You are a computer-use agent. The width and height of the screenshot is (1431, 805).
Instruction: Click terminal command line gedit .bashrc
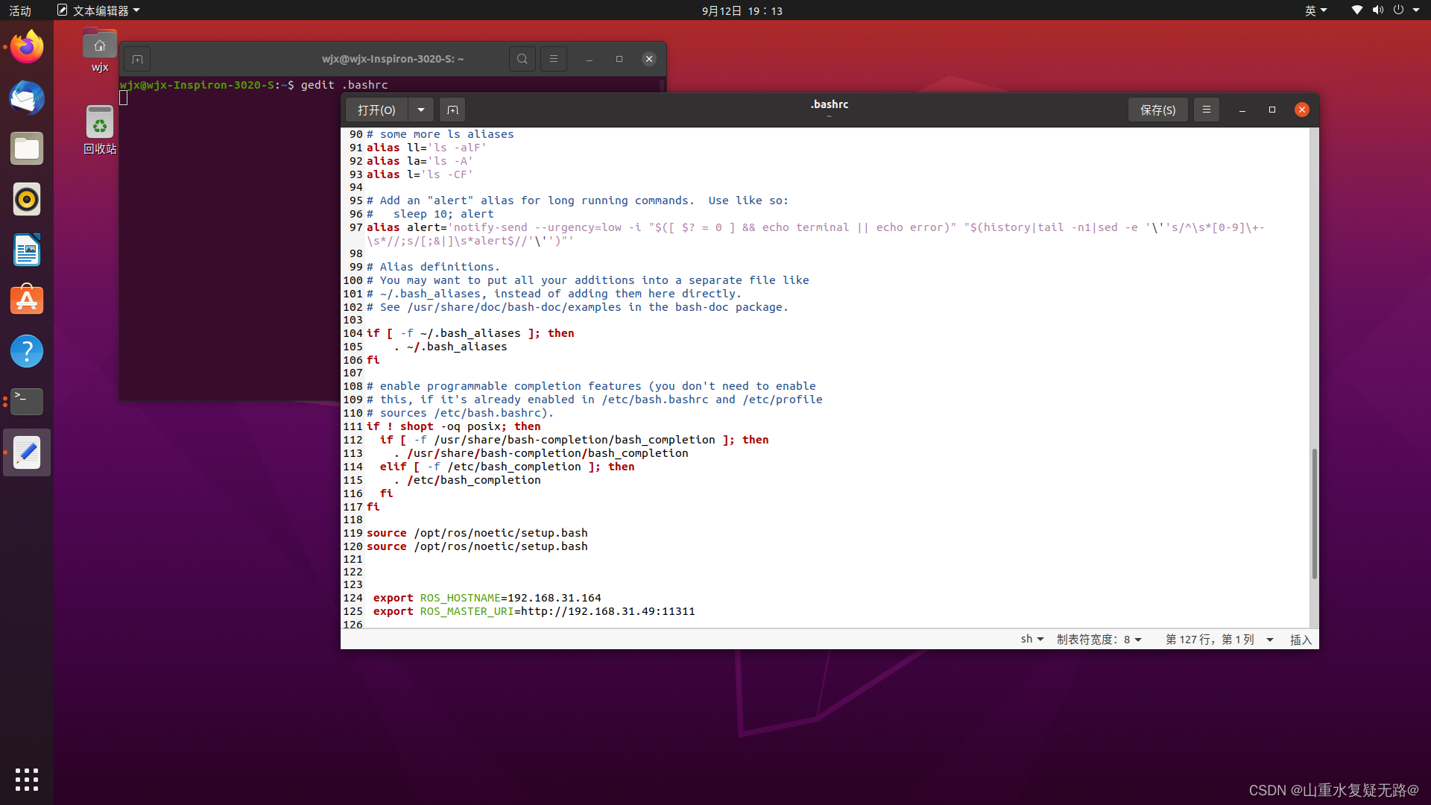(x=344, y=85)
